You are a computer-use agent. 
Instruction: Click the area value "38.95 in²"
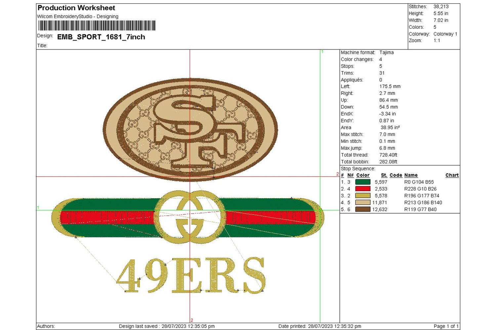pyautogui.click(x=390, y=128)
